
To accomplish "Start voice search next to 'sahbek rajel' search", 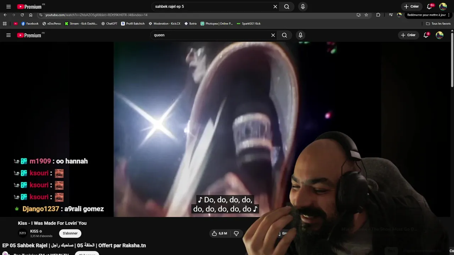I will (x=303, y=6).
